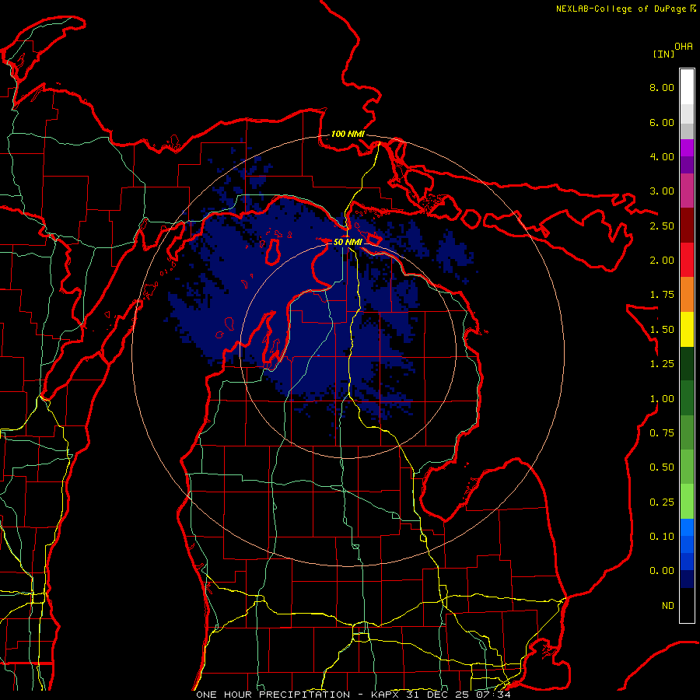Select the dark red legend swatch
The image size is (700, 700).
(x=687, y=226)
